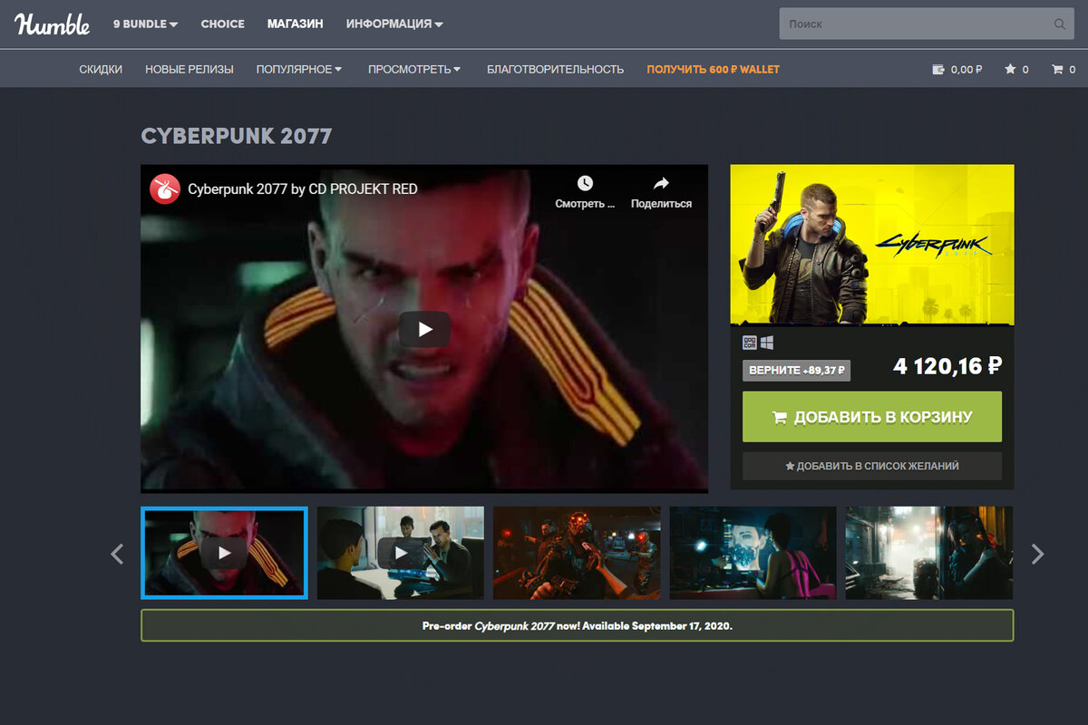This screenshot has width=1088, height=725.
Task: Open the Магазин store tab
Action: coord(295,24)
